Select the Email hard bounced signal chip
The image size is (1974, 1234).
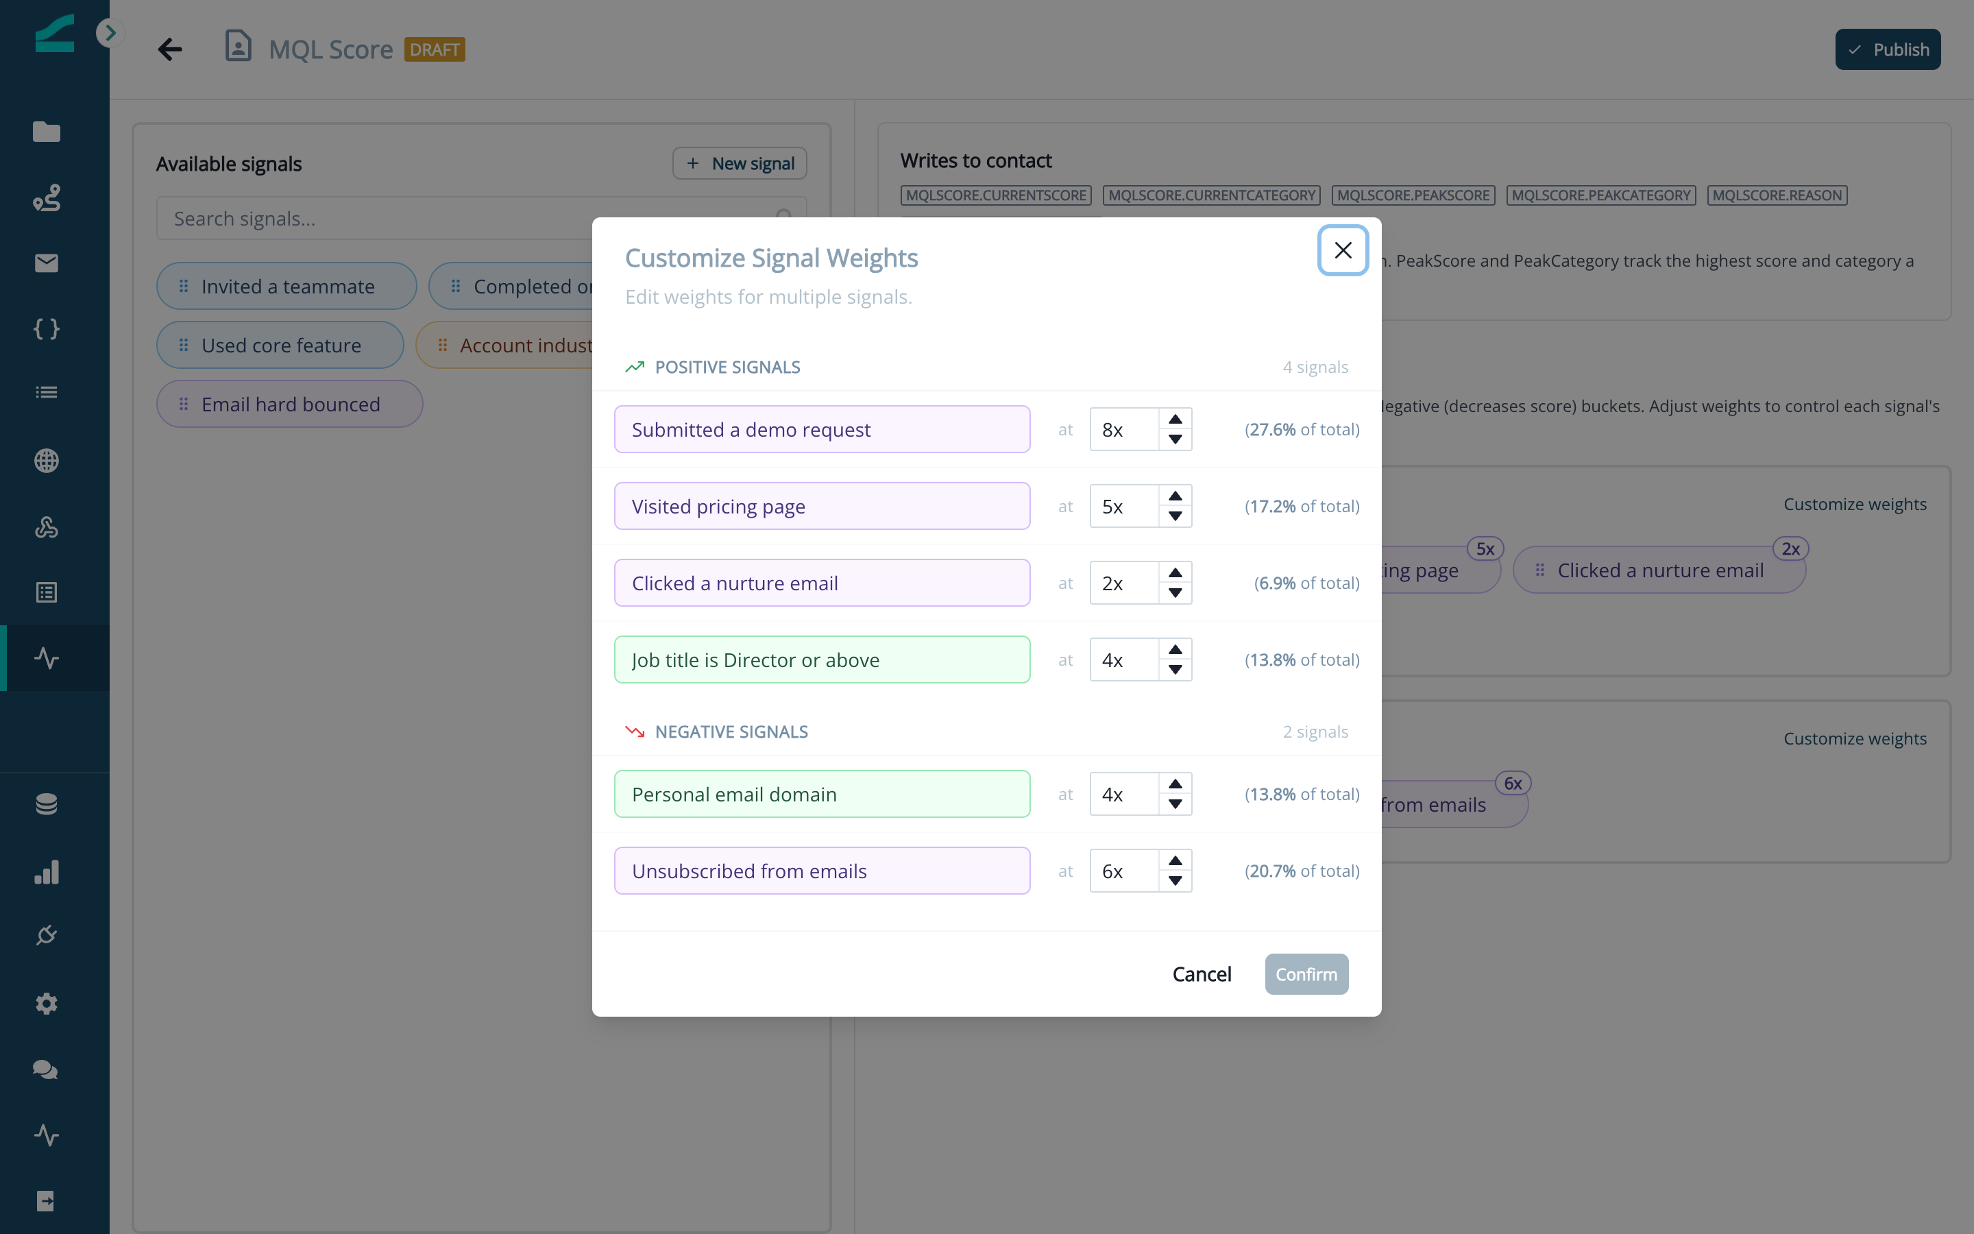(x=289, y=404)
